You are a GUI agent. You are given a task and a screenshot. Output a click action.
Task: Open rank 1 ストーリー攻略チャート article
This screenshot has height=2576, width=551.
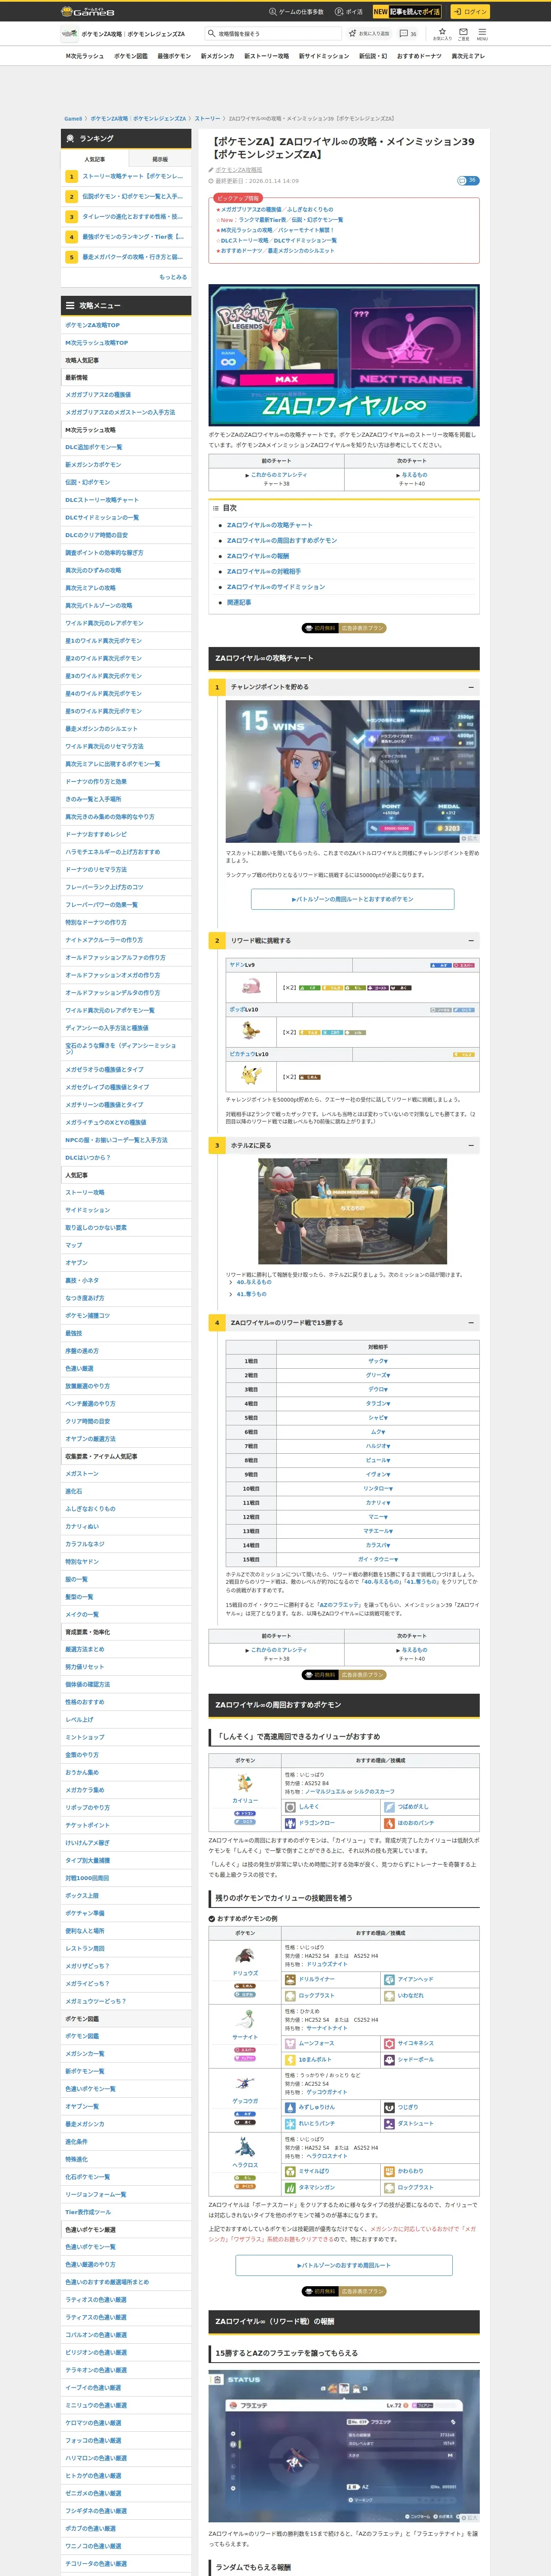point(132,176)
